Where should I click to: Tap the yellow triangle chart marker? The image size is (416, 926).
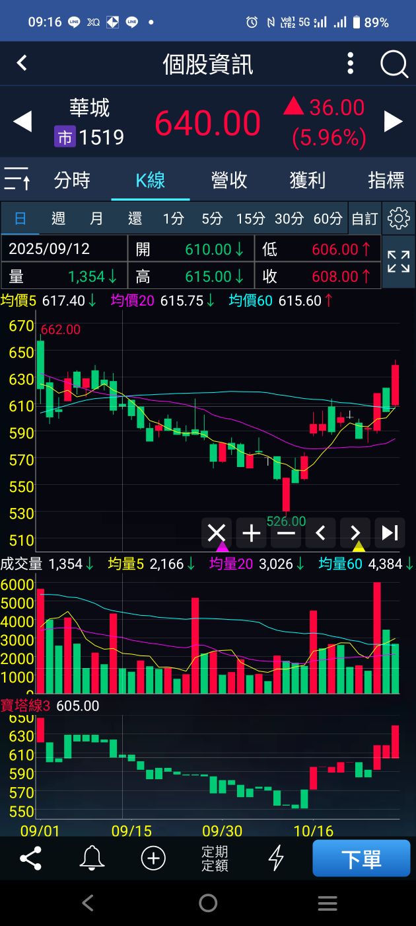coord(359,546)
